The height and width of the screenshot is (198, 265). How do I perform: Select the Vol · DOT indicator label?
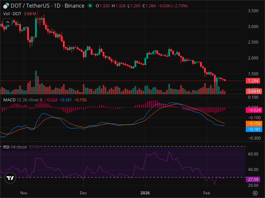(12, 14)
